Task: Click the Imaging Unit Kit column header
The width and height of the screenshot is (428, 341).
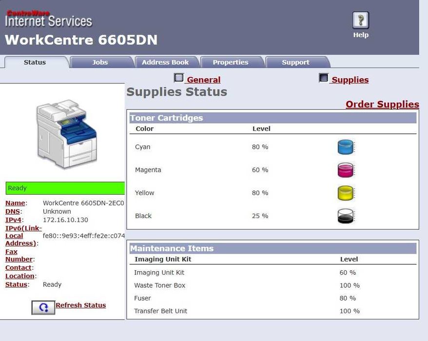Action: 163,260
